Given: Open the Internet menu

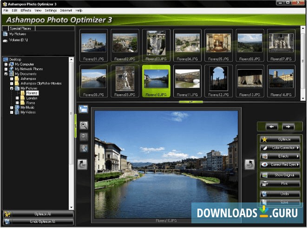Looking at the screenshot, I should 66,10.
